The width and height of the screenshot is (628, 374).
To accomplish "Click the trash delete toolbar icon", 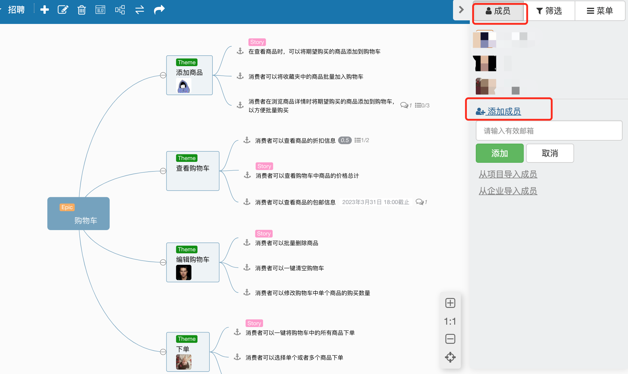I will click(81, 10).
